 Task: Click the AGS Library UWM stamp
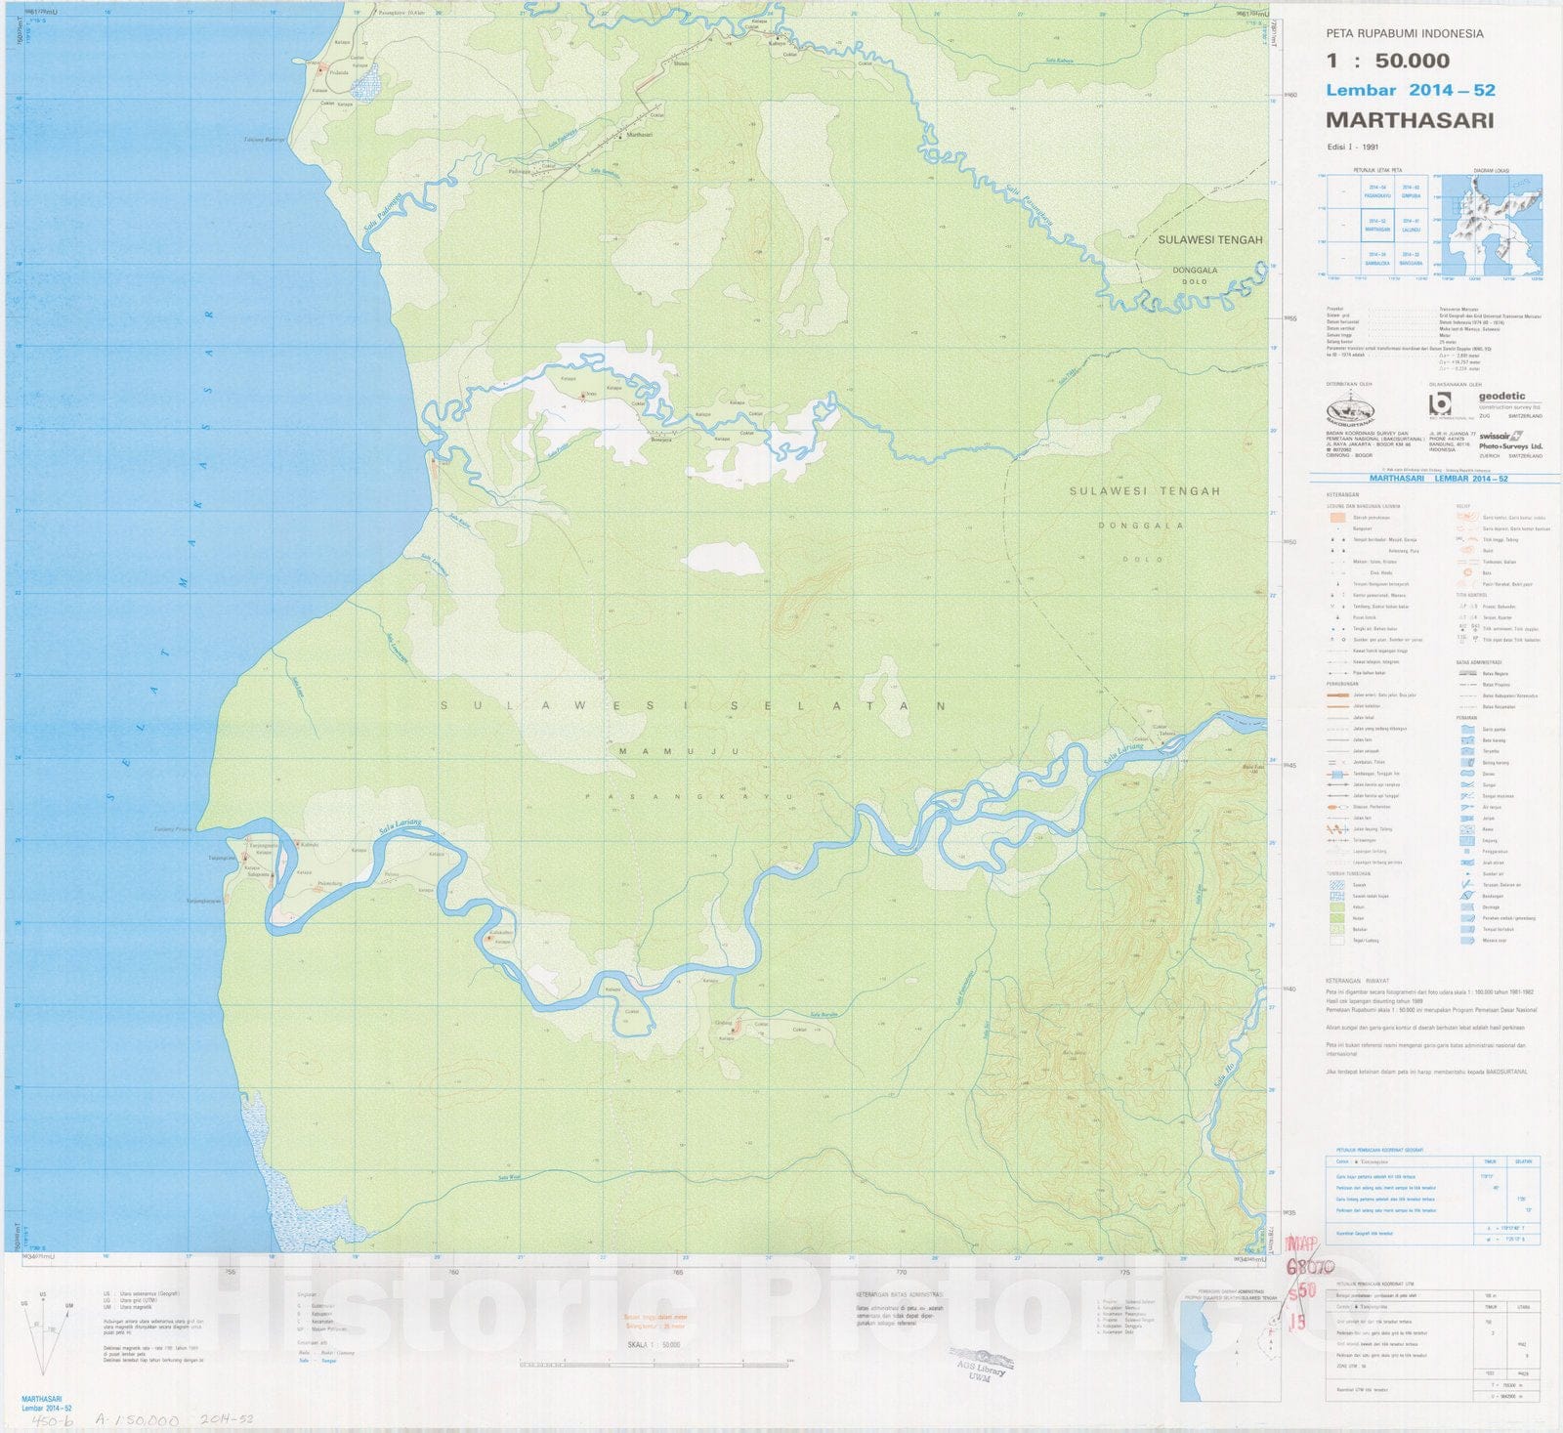click(x=982, y=1362)
